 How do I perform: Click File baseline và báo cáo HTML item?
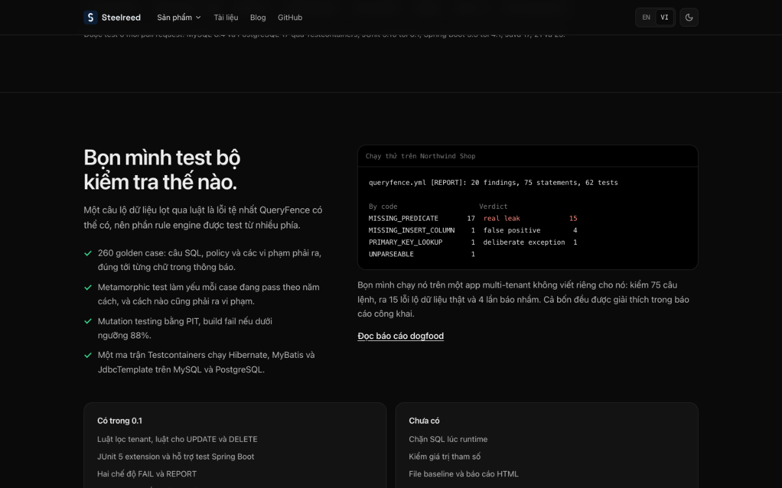[464, 474]
